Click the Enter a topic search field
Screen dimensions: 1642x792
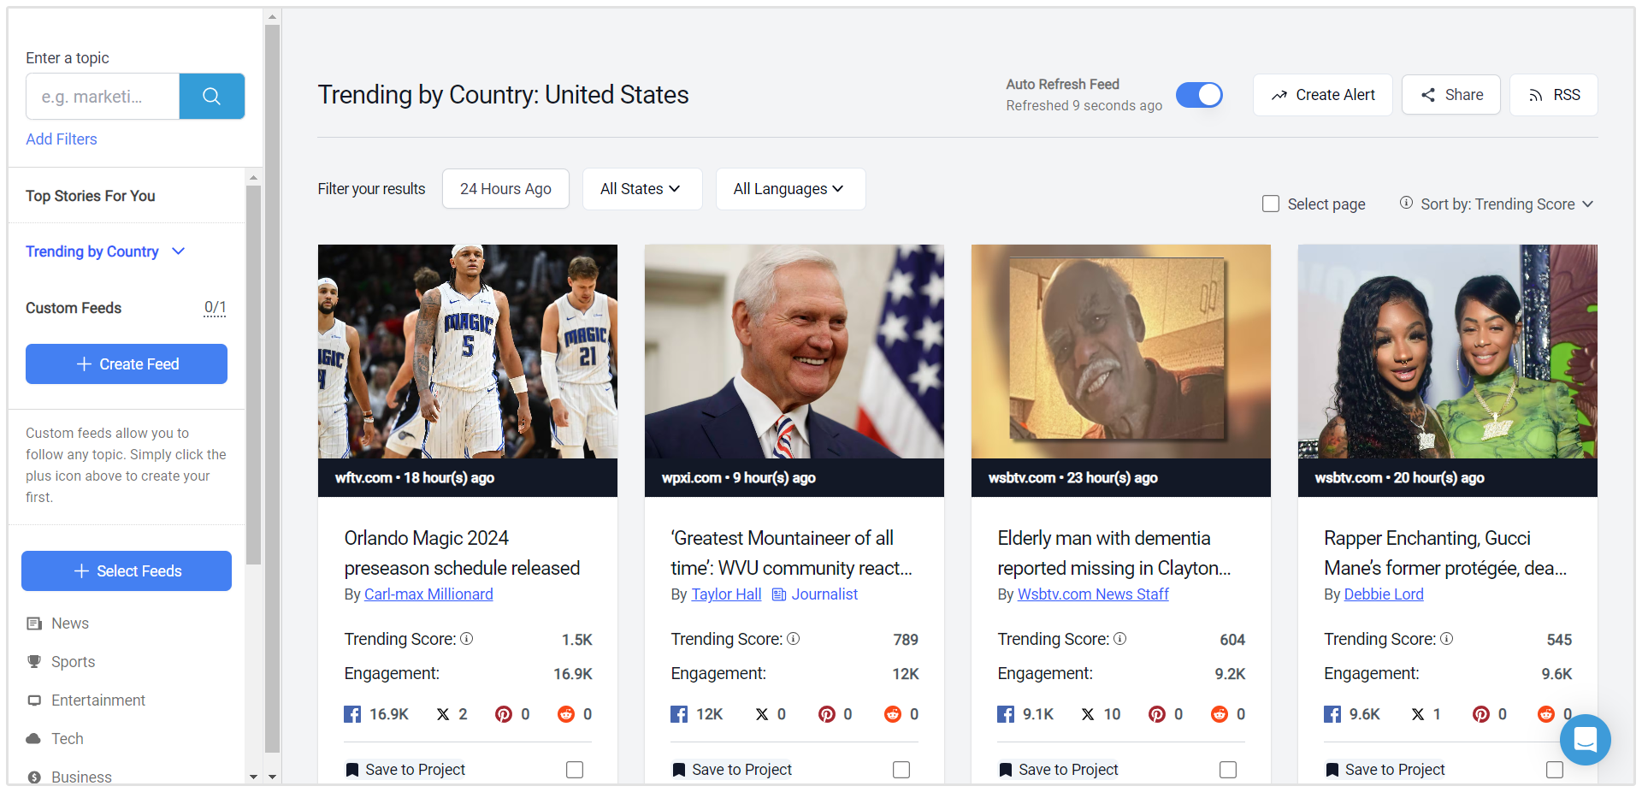click(103, 97)
